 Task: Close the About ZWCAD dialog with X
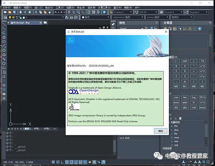(x=166, y=32)
